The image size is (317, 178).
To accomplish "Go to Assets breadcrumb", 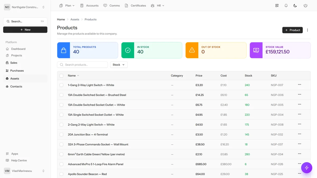I will point(75,20).
